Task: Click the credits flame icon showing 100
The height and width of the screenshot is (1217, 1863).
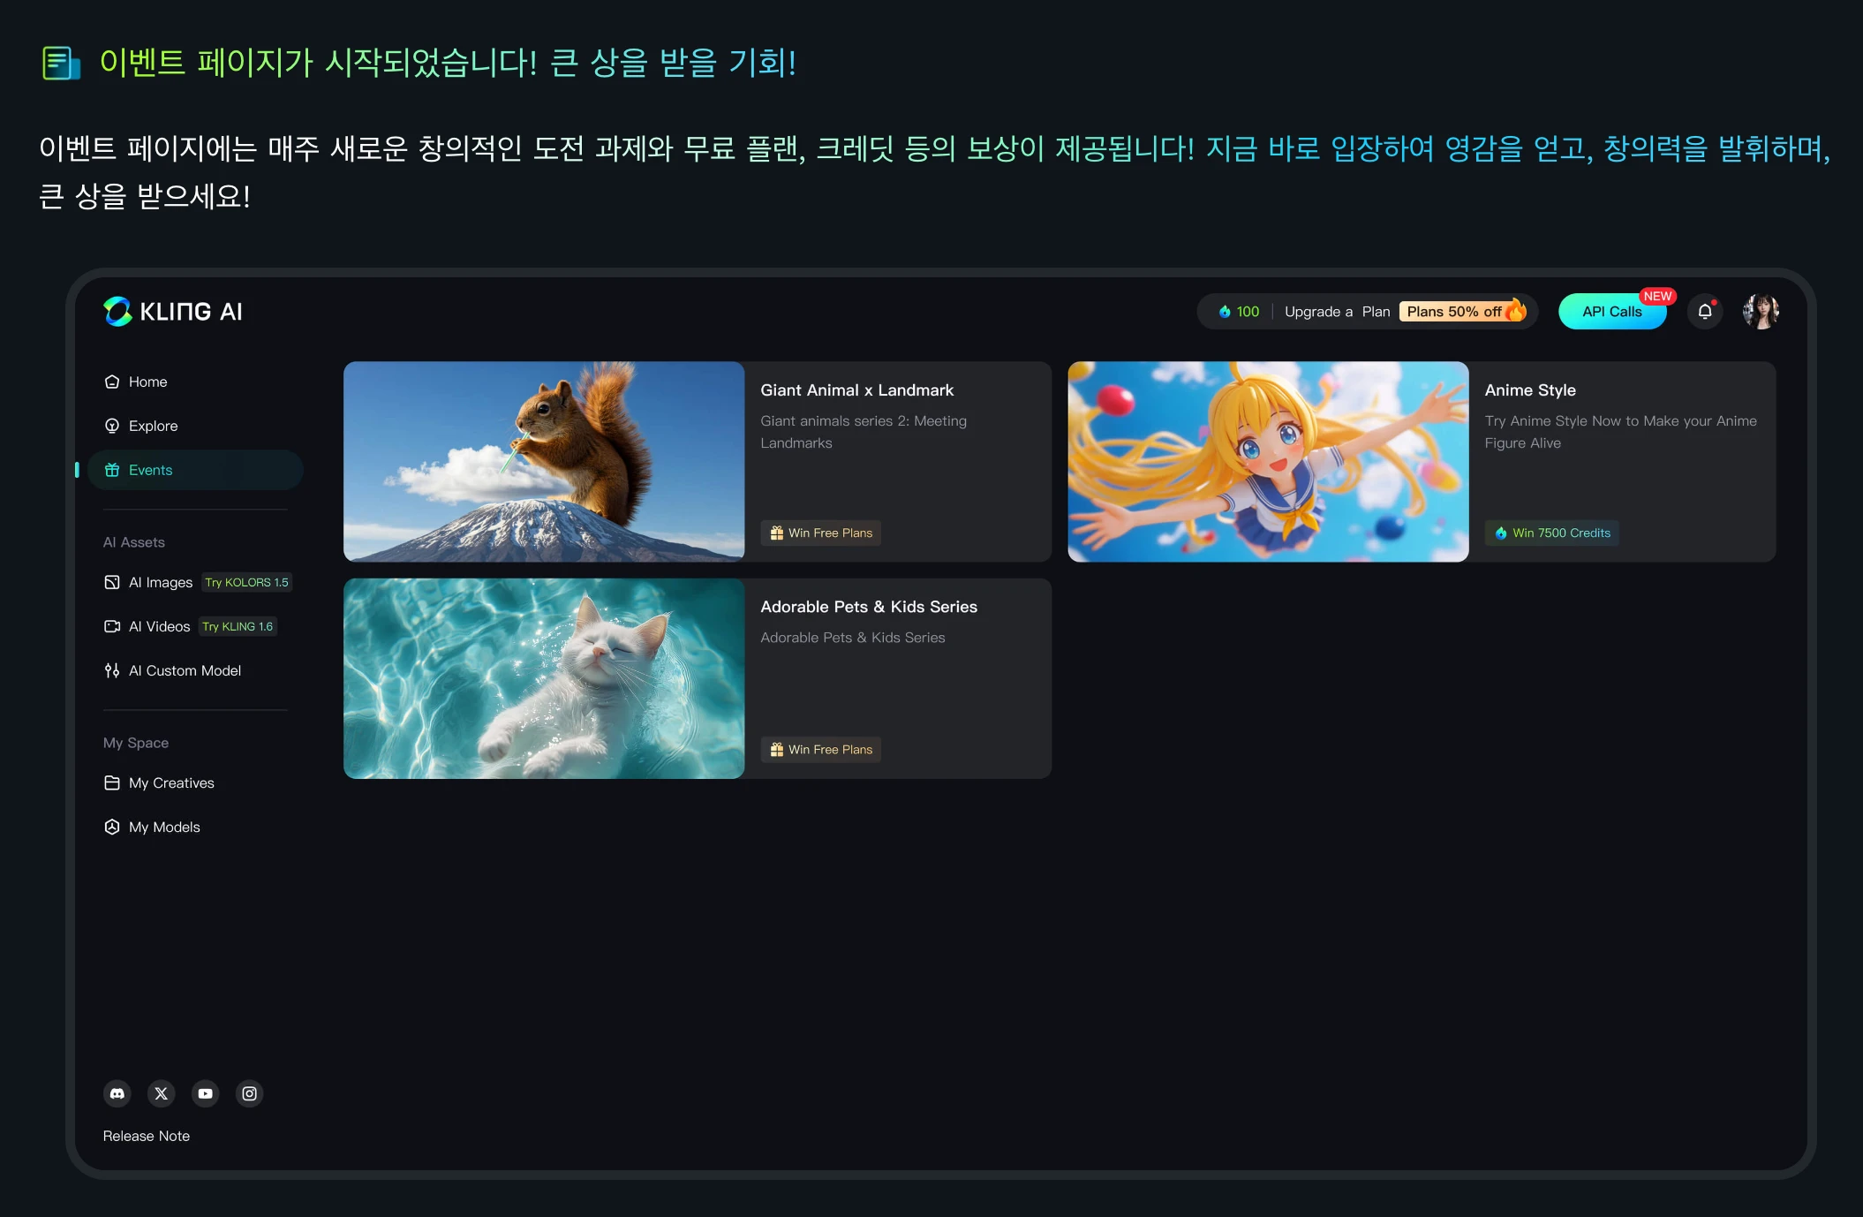Action: [1225, 312]
